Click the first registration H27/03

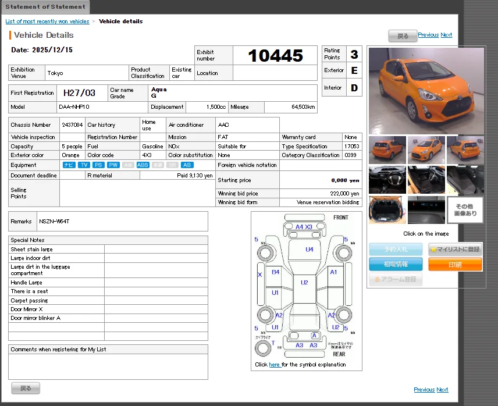tap(79, 92)
